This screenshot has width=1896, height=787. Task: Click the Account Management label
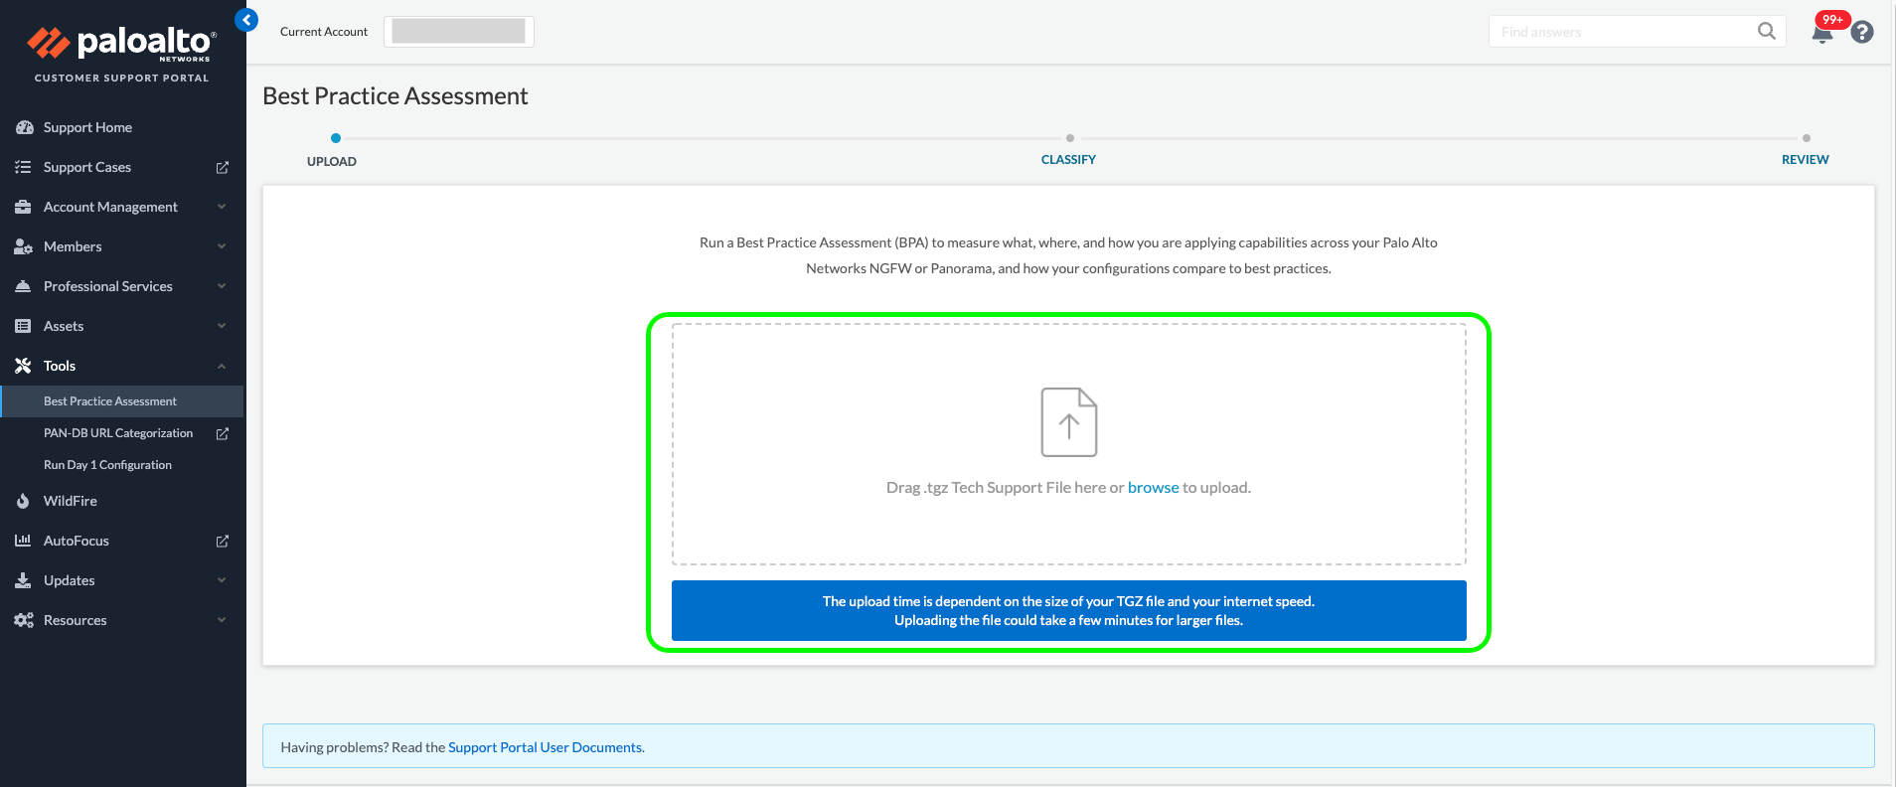(110, 207)
